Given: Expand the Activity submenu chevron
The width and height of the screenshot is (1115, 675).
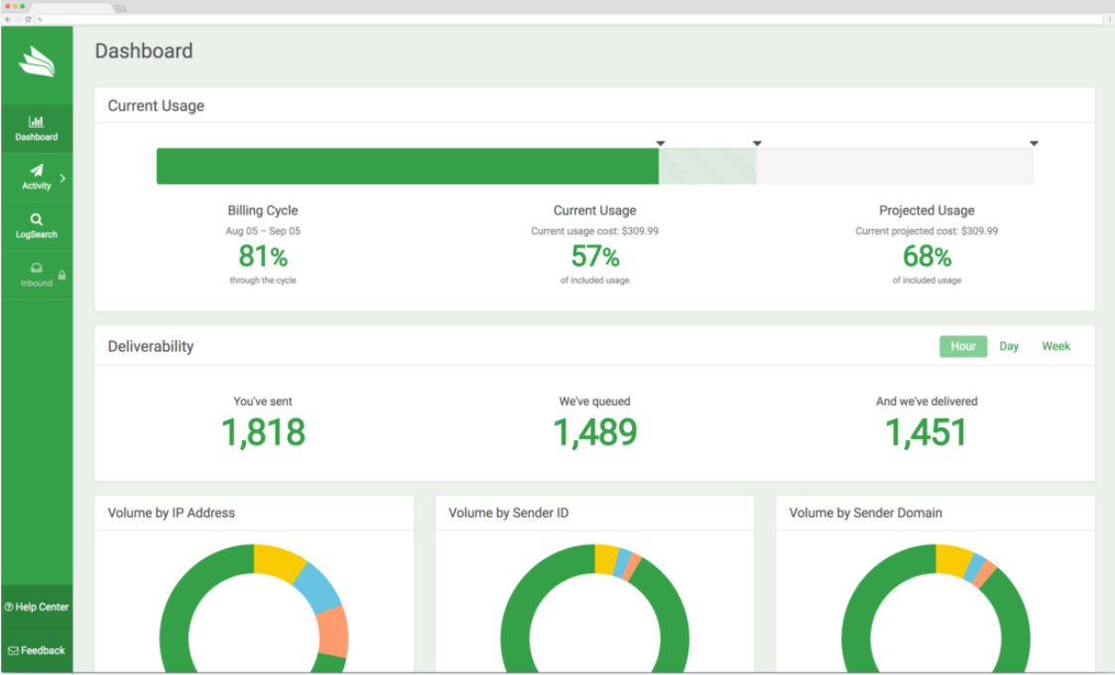Looking at the screenshot, I should pyautogui.click(x=63, y=178).
